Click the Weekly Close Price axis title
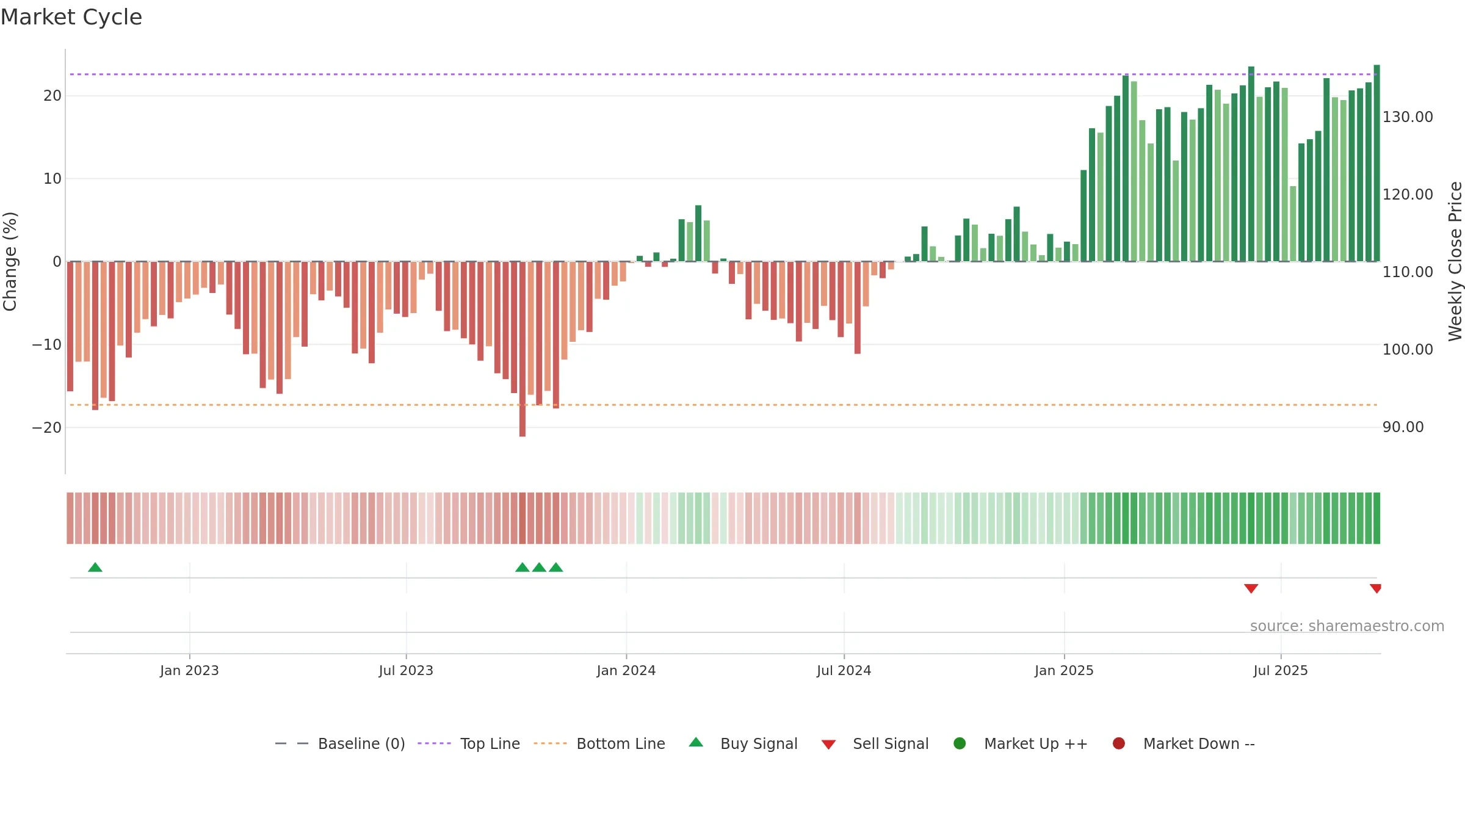 point(1455,261)
